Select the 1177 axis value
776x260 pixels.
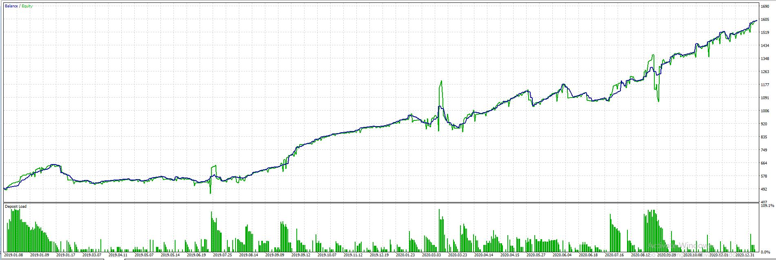pos(765,85)
